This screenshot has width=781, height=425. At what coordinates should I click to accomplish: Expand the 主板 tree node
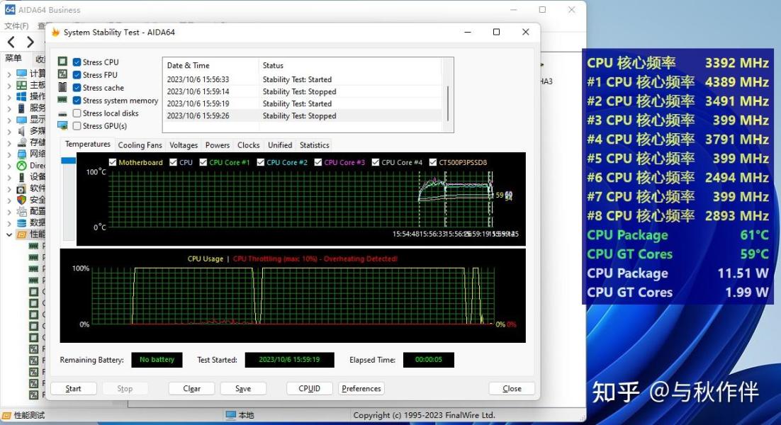point(9,85)
